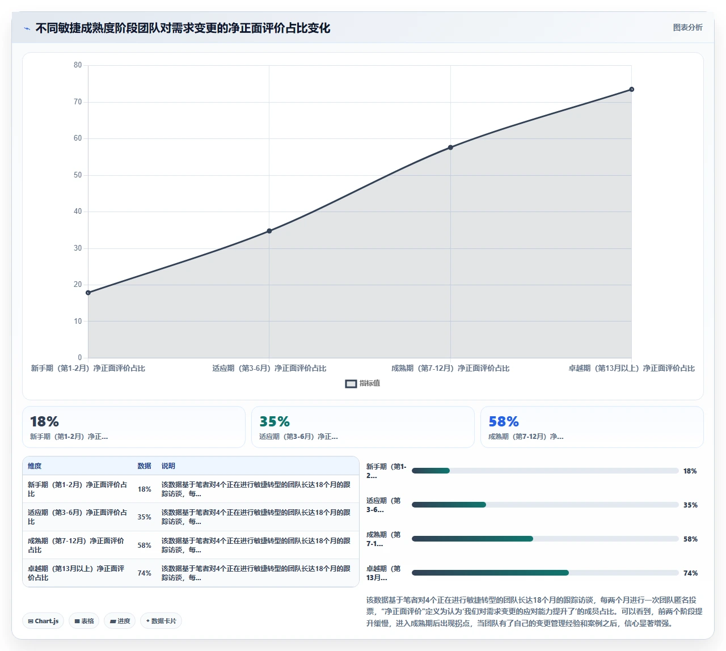Click the 适应期（第3-6… label beside the progress bar
Viewport: 726px width, 651px height.
pyautogui.click(x=384, y=505)
